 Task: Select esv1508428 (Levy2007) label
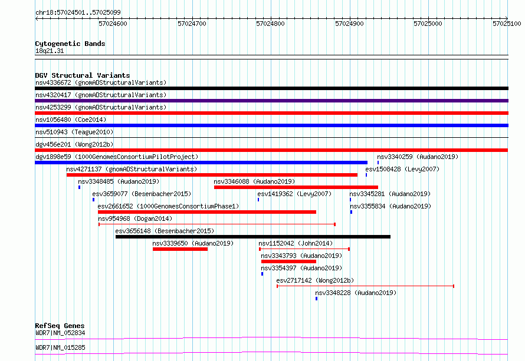[402, 169]
